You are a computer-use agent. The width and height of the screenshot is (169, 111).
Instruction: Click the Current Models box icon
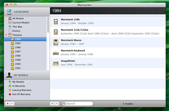(x=10, y=22)
